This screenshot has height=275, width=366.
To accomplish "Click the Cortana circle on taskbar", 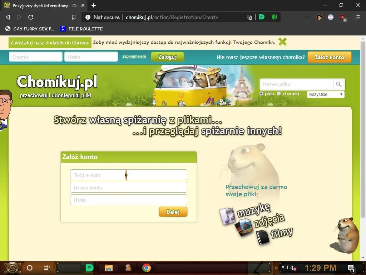I will [30, 268].
